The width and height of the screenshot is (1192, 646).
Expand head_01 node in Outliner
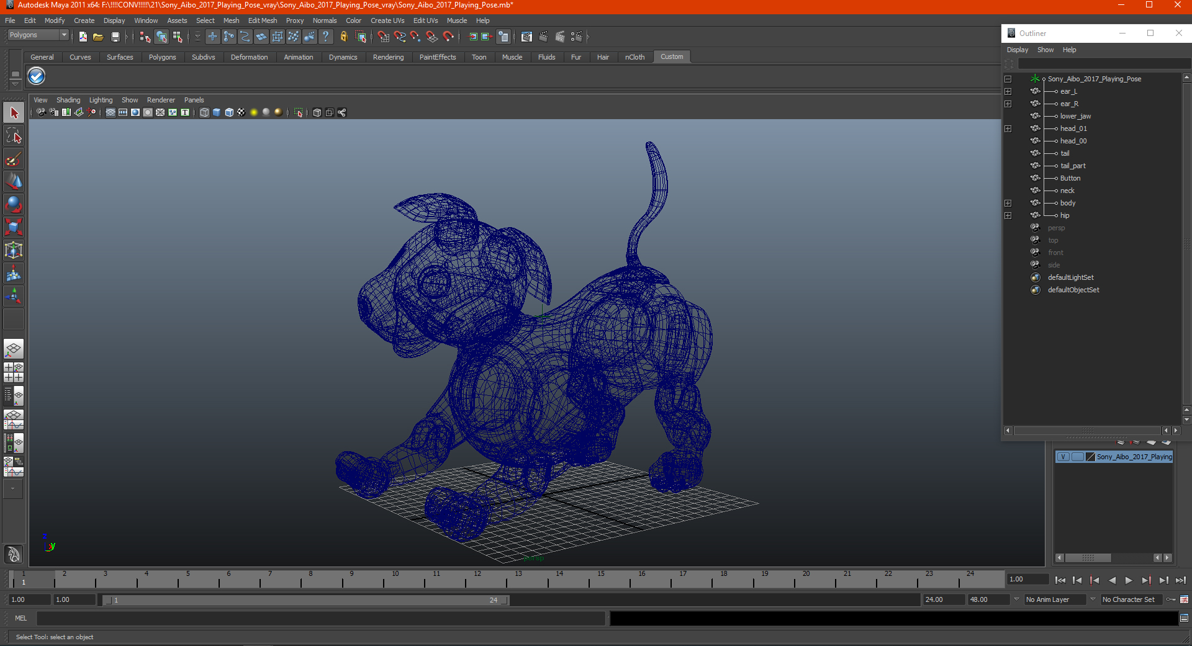point(1008,128)
